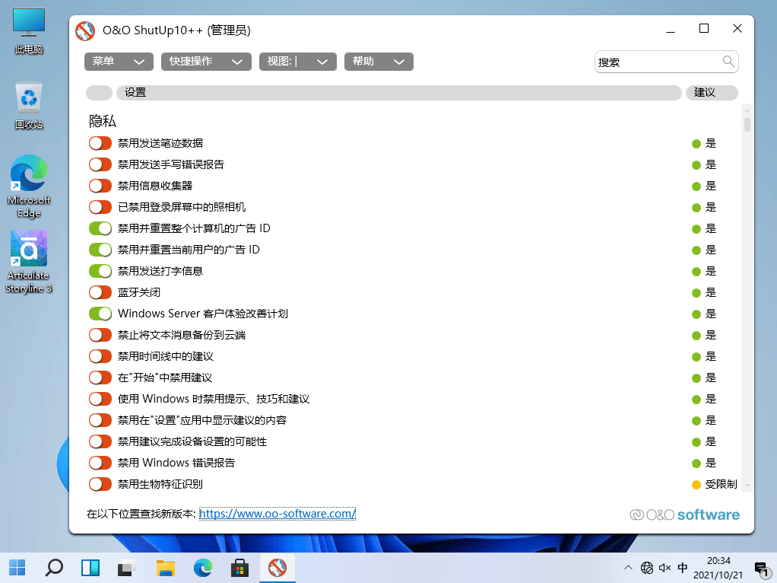
Task: Show hidden tray icons chevron
Action: [628, 567]
